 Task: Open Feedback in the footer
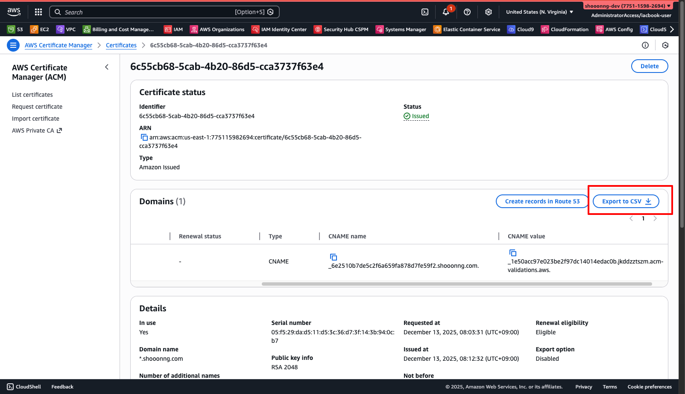pos(62,387)
